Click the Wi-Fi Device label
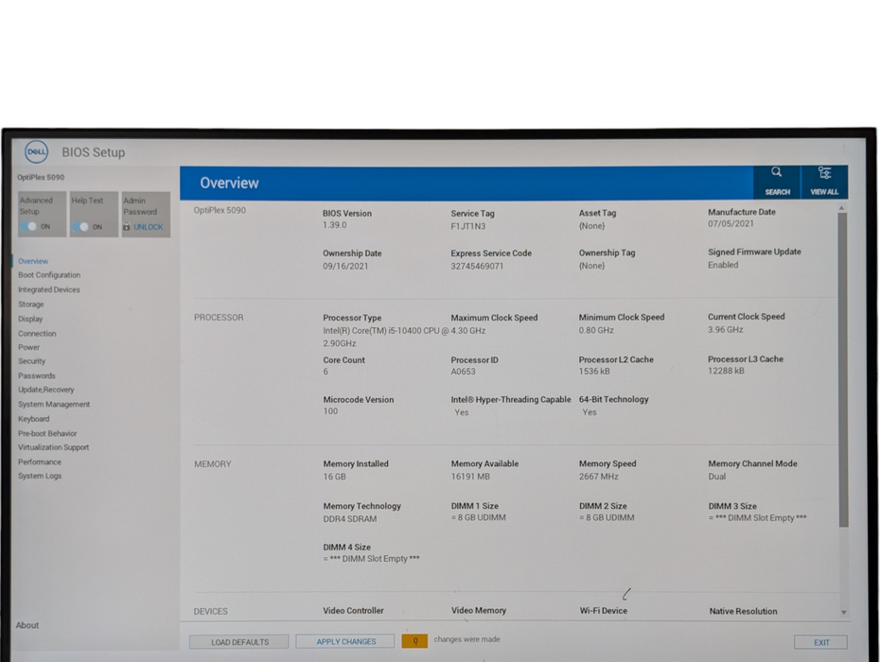Image resolution: width=880 pixels, height=662 pixels. (x=604, y=610)
